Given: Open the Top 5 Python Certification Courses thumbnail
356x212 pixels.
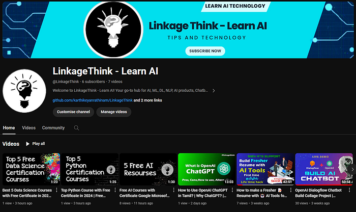Looking at the screenshot, I should point(90,169).
